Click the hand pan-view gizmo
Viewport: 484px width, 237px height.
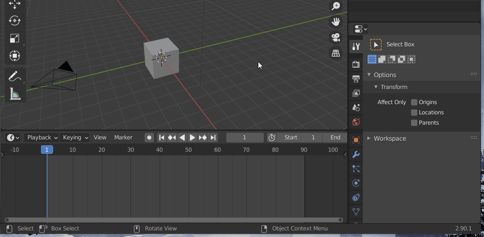pos(335,22)
